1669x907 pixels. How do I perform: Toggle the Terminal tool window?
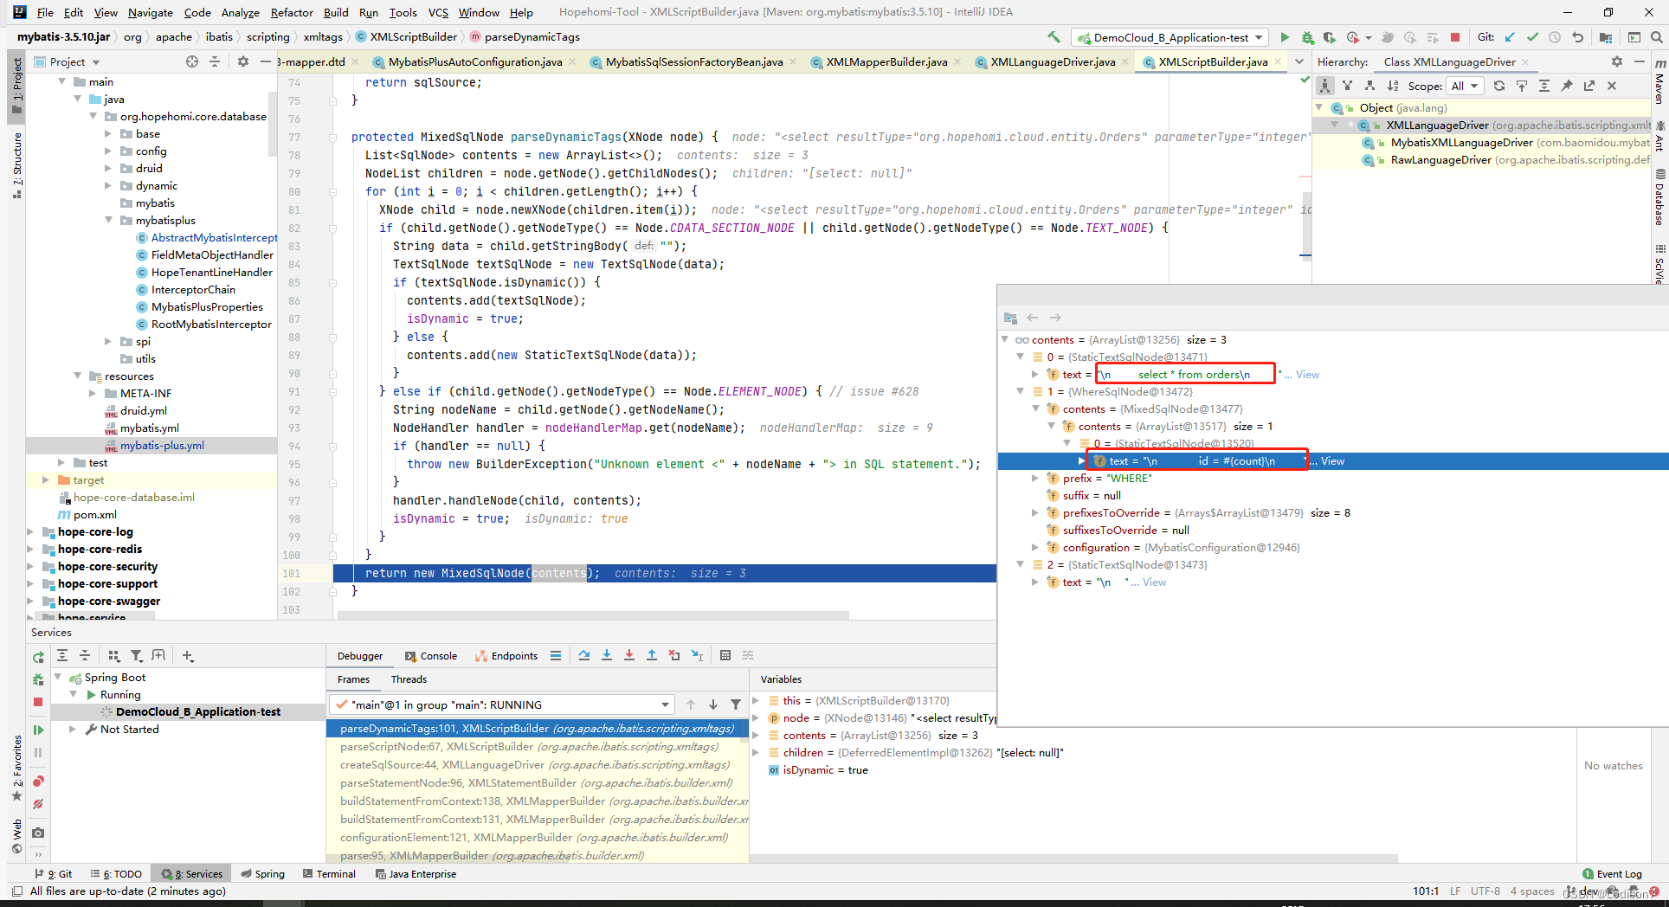point(329,874)
